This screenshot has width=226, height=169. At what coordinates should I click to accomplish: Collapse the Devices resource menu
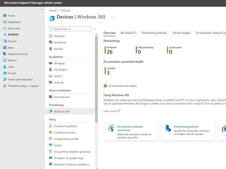[x=95, y=29]
